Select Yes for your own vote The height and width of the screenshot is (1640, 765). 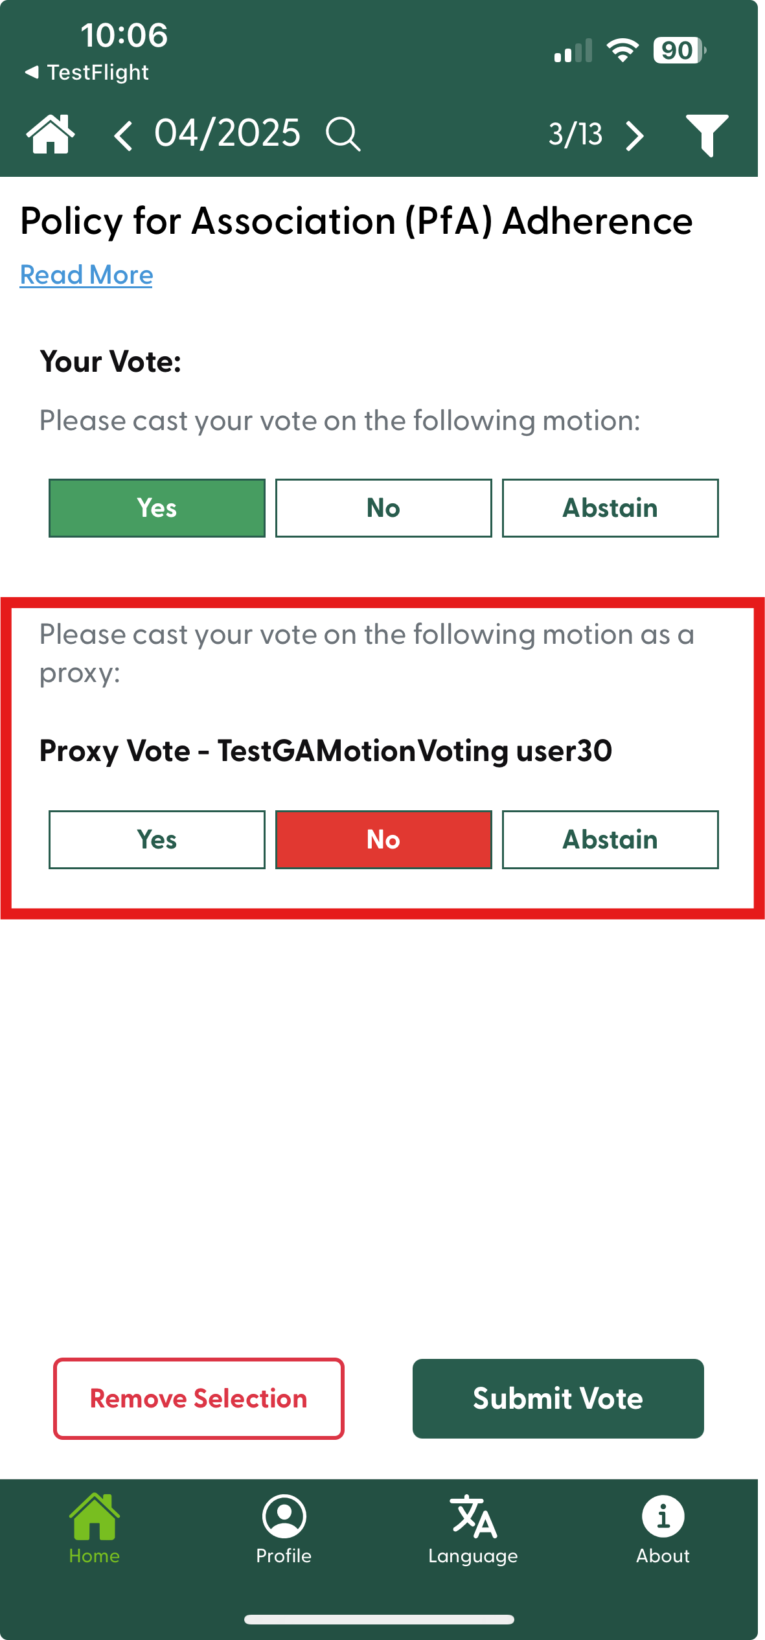[x=157, y=508]
